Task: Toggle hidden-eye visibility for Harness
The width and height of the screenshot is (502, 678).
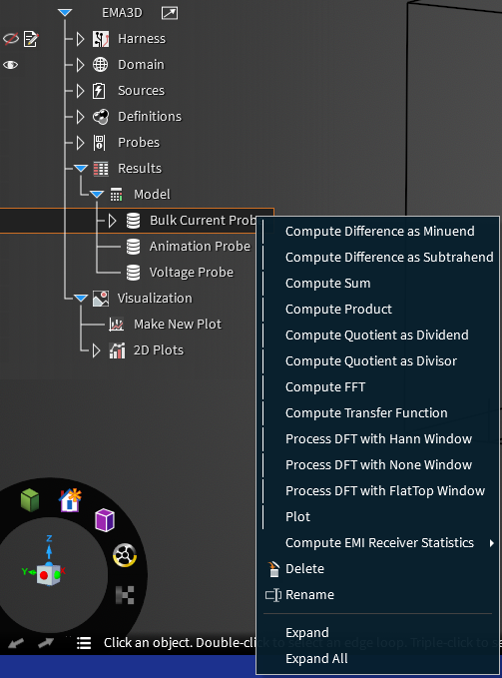Action: (x=11, y=39)
